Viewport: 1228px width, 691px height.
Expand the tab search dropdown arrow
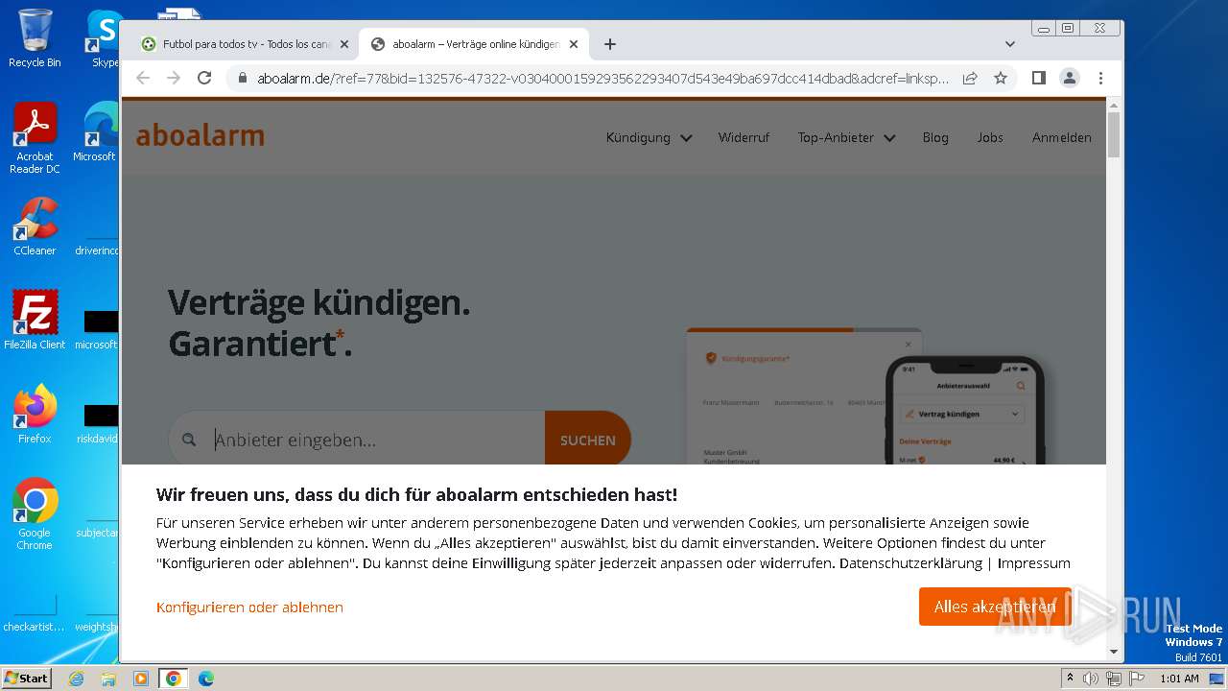1009,44
